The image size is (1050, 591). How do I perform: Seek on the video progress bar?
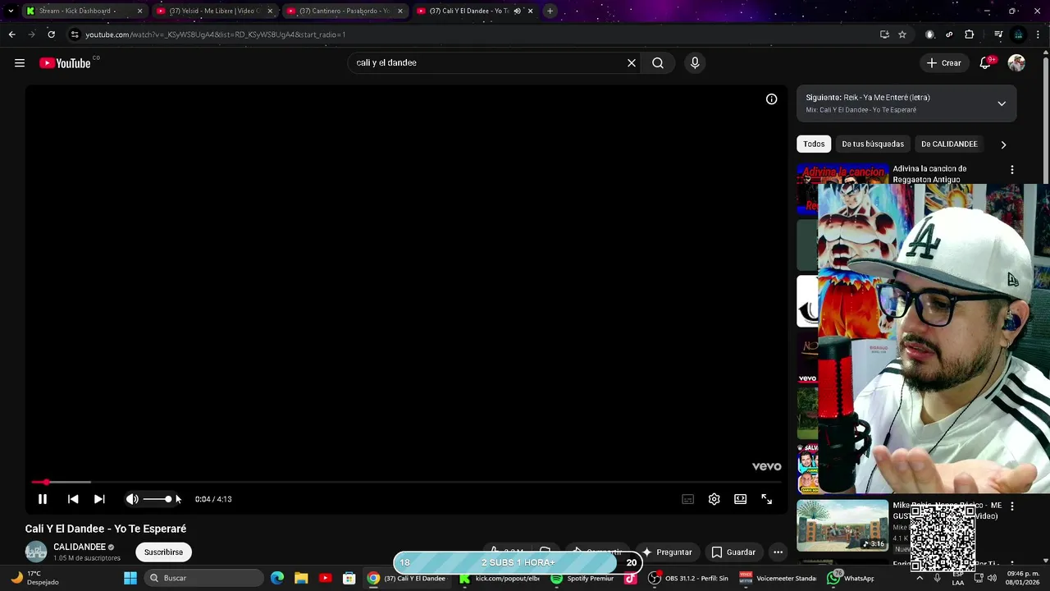coord(406,482)
